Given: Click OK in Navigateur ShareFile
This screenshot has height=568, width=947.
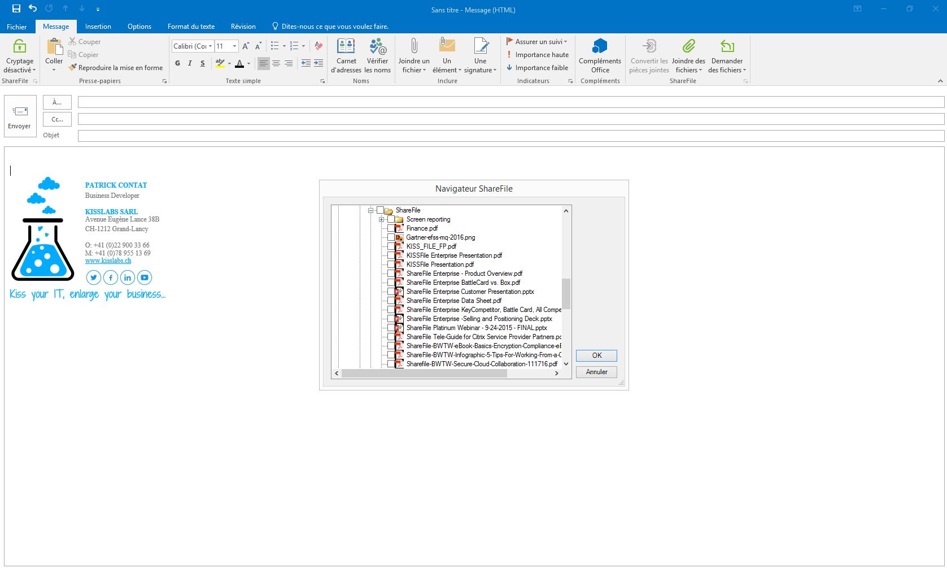Looking at the screenshot, I should [x=596, y=355].
